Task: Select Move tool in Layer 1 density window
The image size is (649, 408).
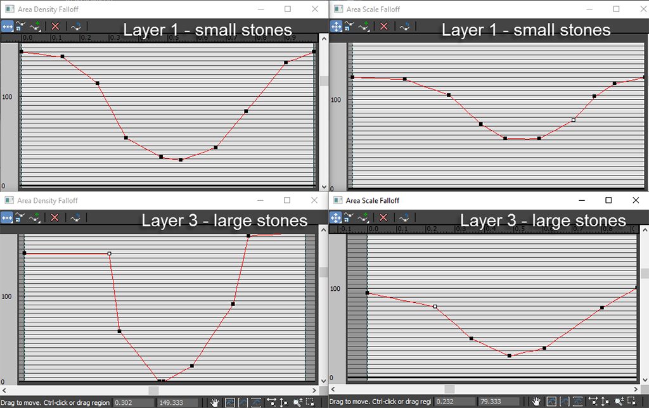Action: coord(7,26)
